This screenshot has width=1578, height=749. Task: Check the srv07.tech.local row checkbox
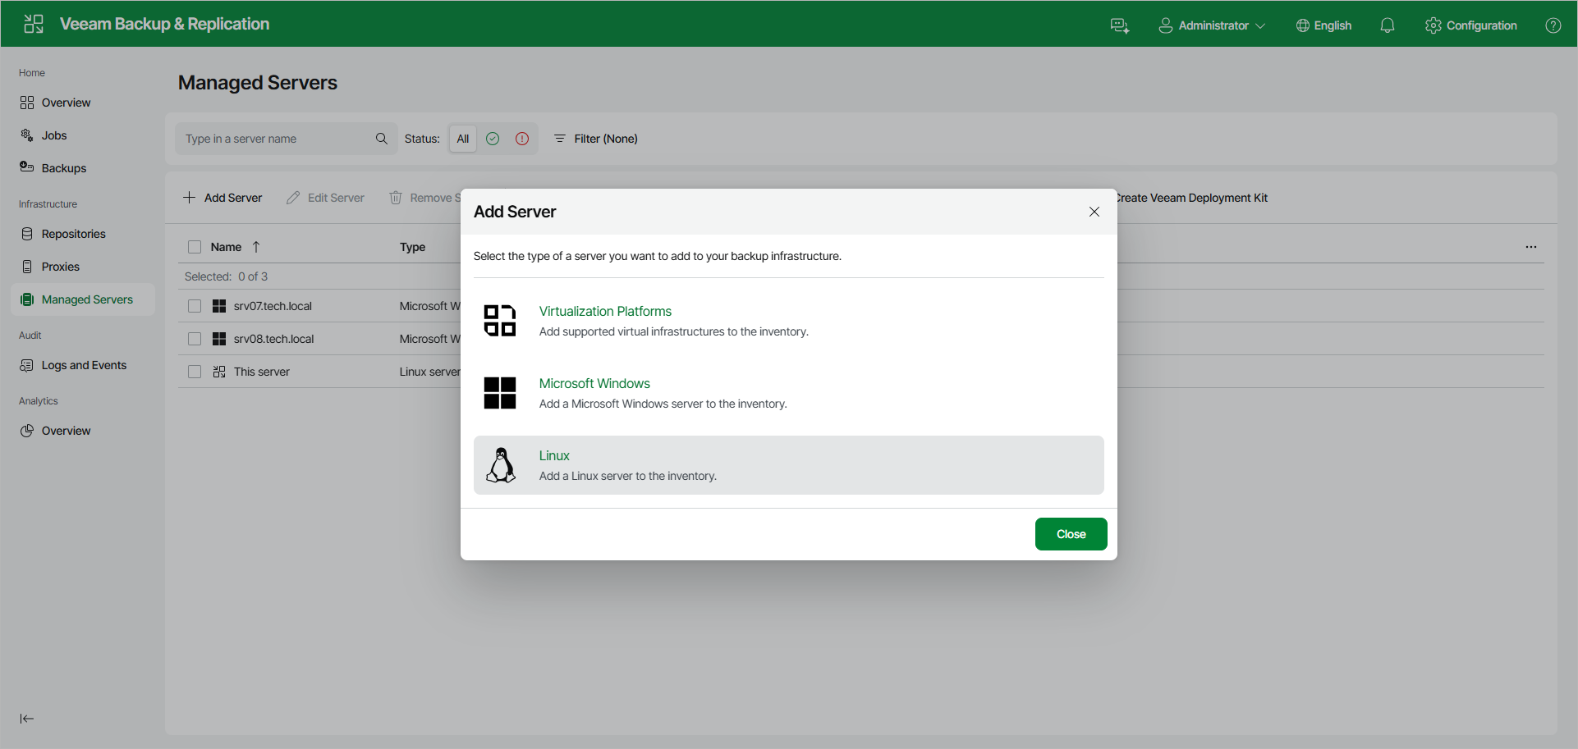click(195, 306)
